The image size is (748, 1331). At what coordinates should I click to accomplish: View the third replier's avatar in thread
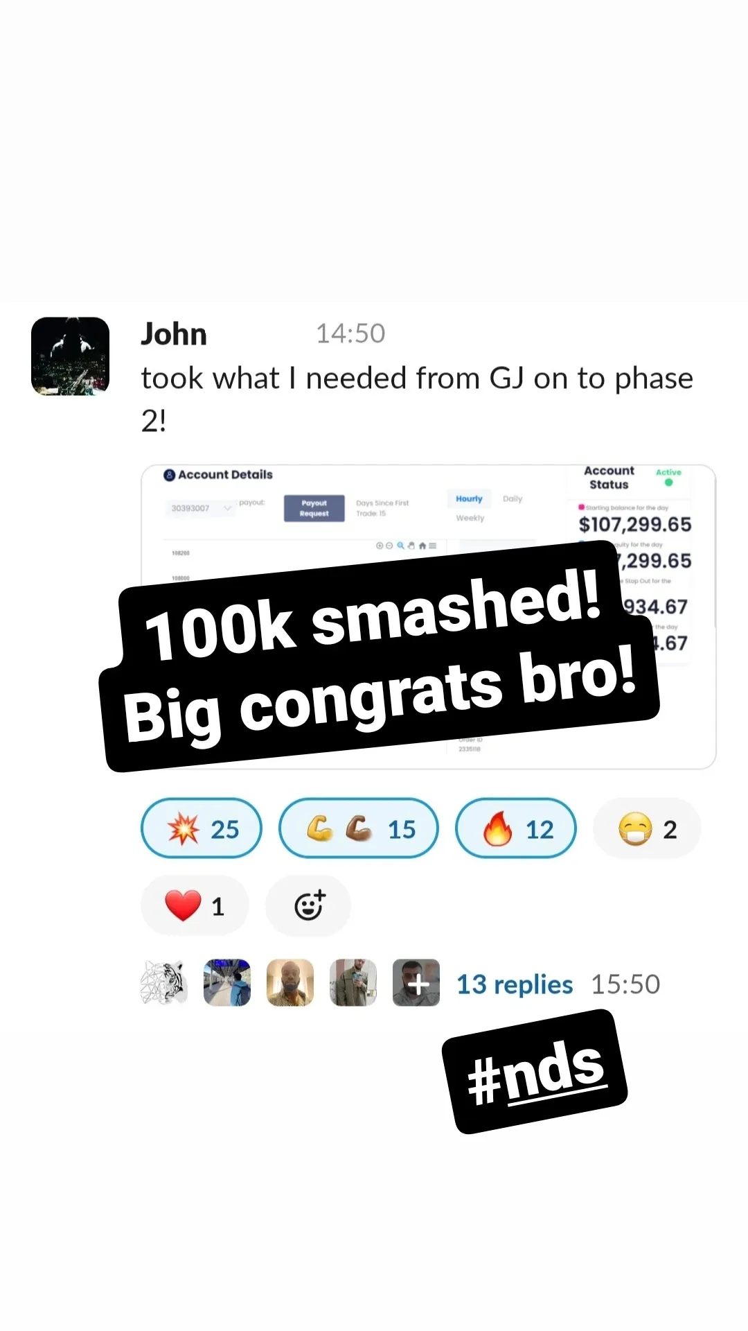click(290, 982)
